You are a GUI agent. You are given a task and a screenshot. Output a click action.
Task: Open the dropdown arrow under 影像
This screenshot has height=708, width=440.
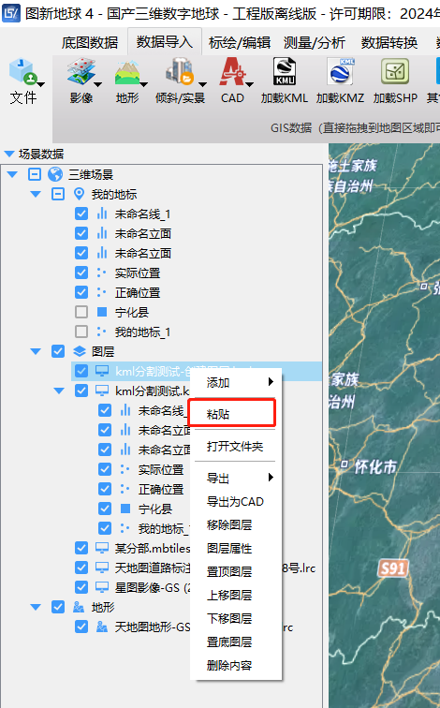point(98,84)
